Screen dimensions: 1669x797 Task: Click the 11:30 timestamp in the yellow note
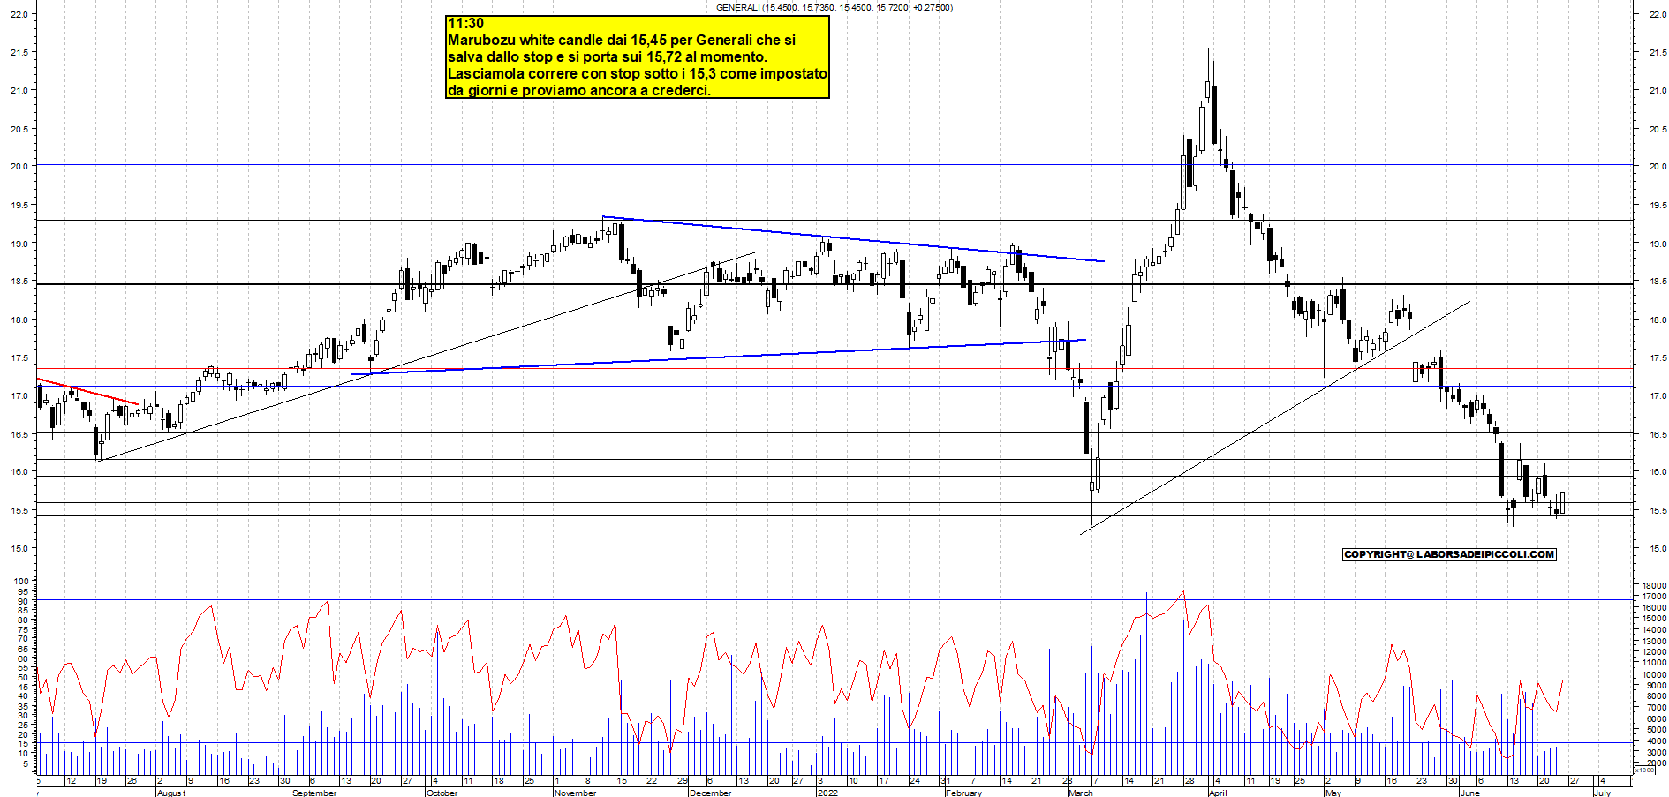465,24
